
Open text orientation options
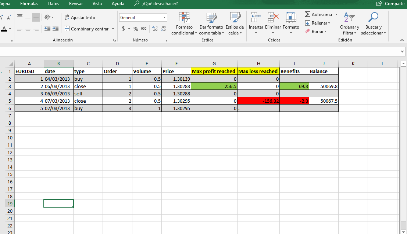coord(49,17)
